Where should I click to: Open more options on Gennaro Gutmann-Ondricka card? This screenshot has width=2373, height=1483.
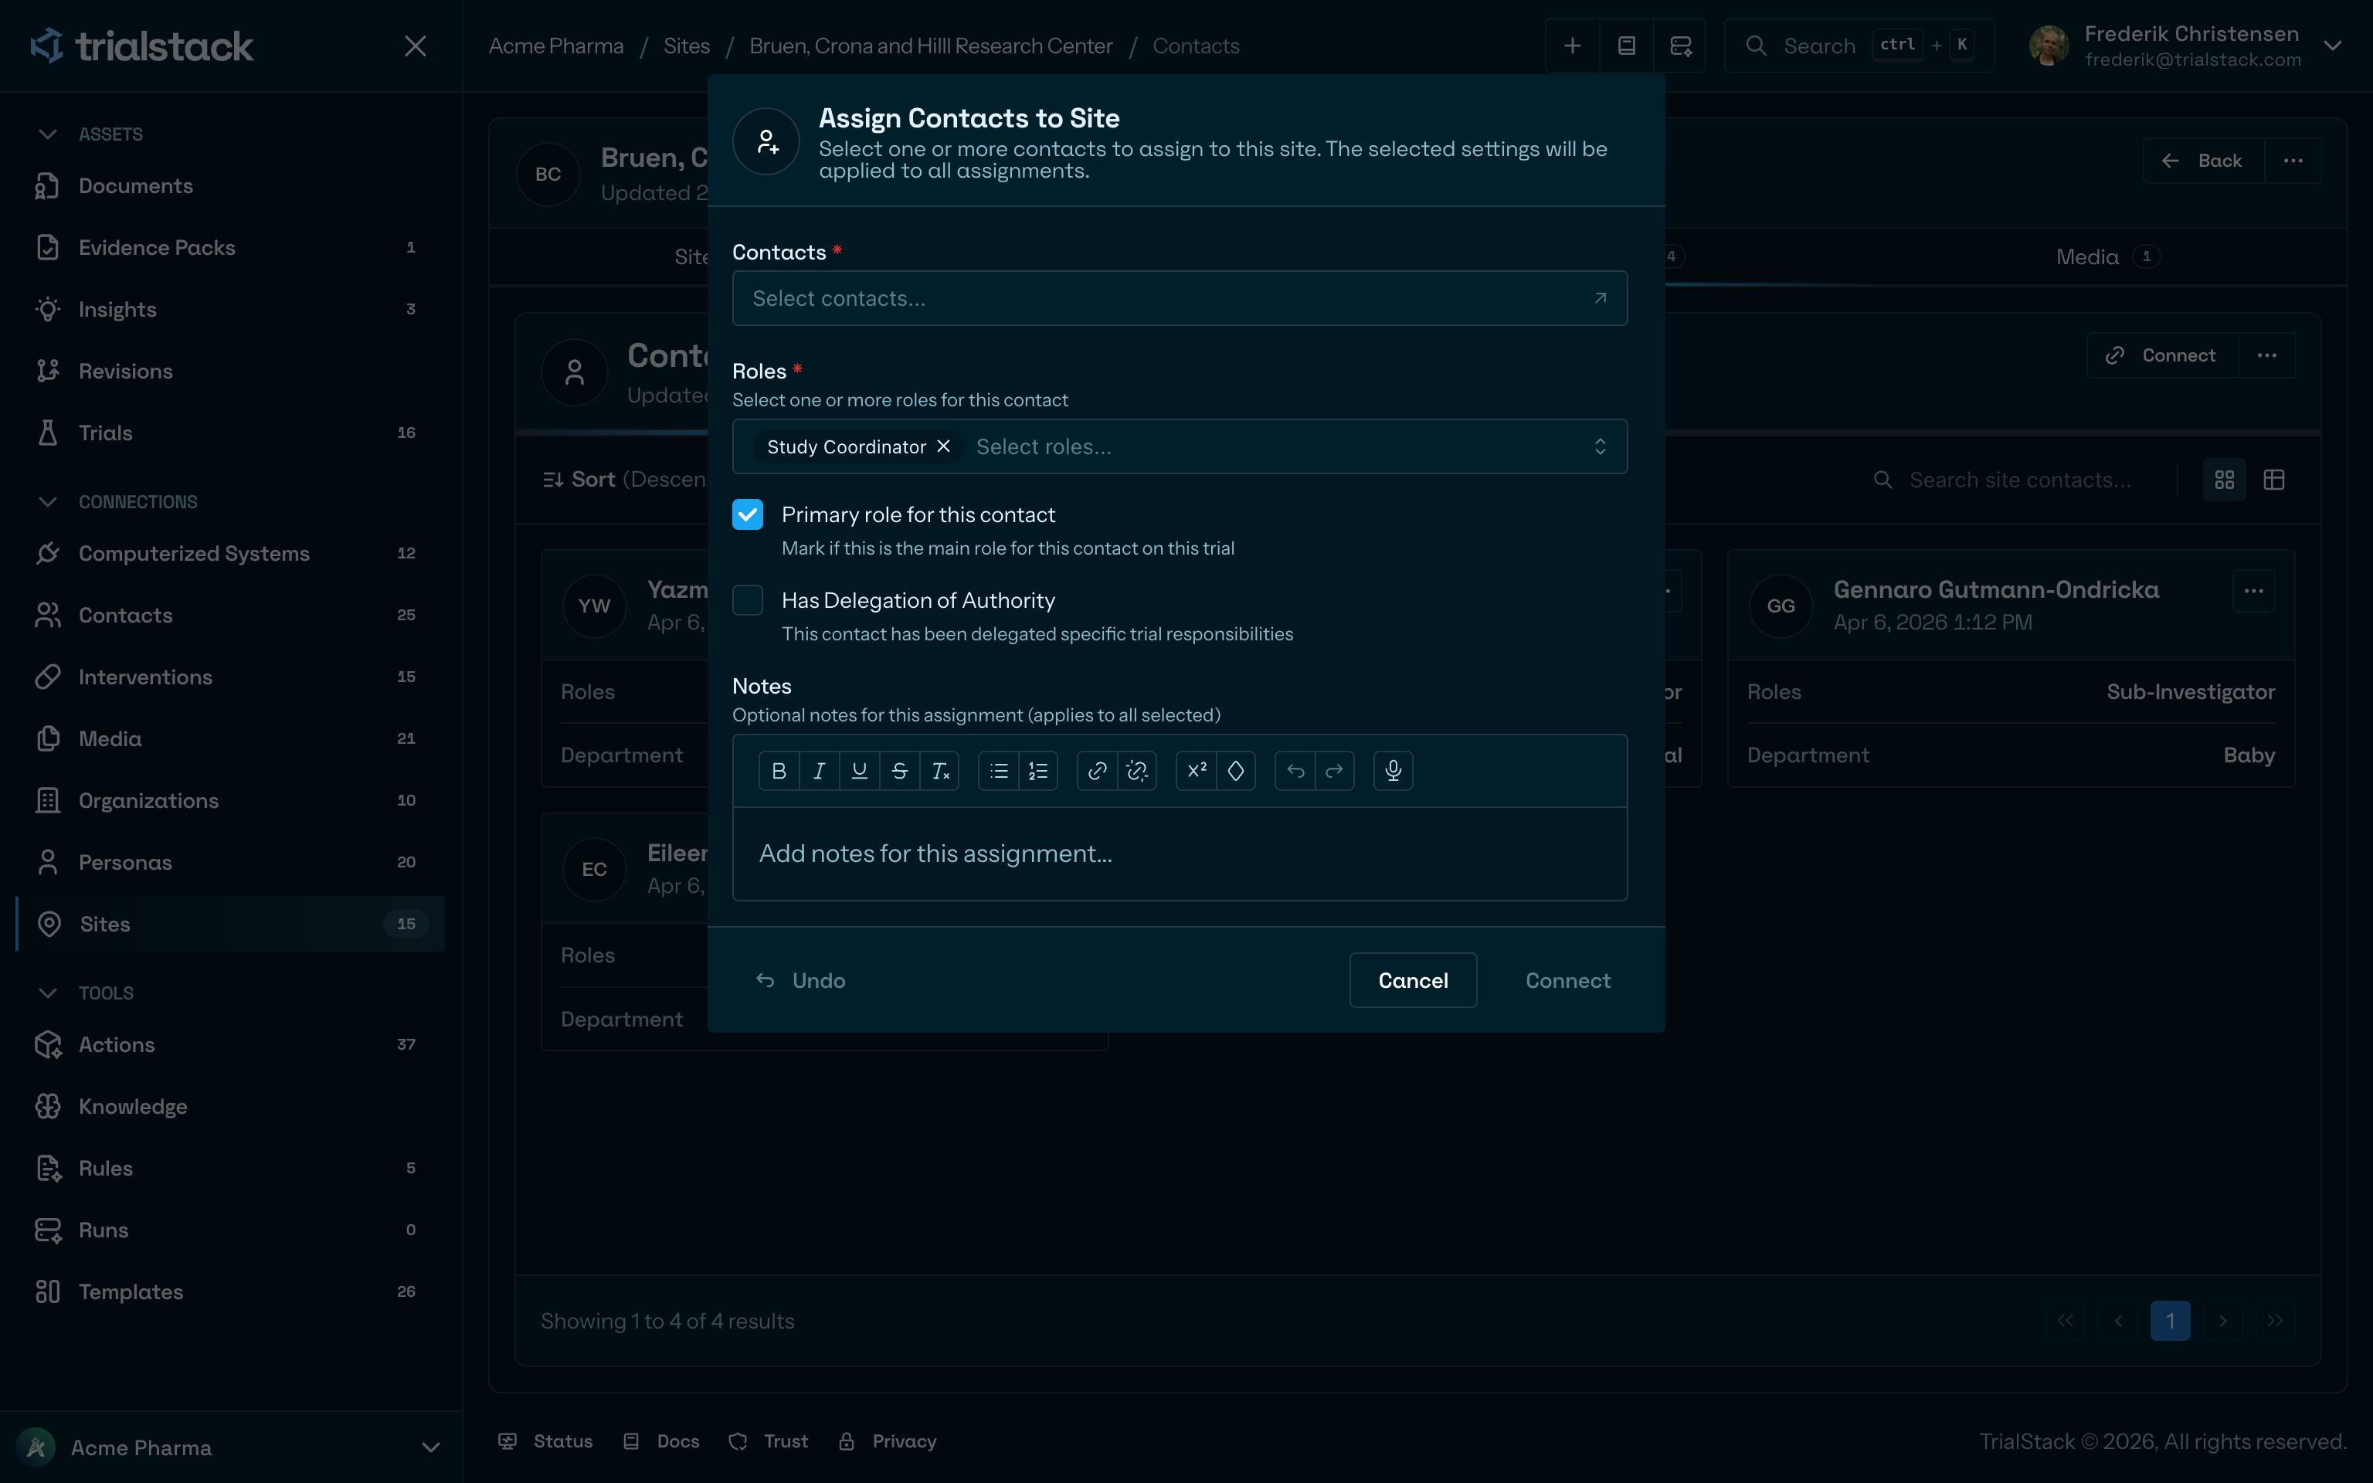coord(2253,590)
